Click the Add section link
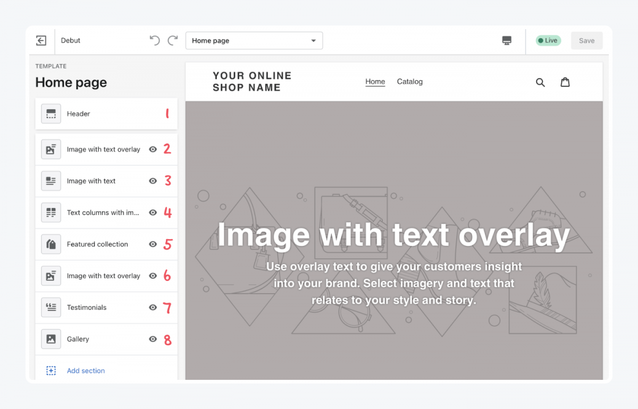The height and width of the screenshot is (409, 638). coord(86,371)
